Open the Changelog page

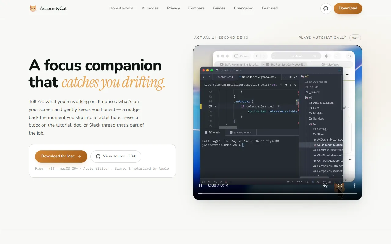244,8
